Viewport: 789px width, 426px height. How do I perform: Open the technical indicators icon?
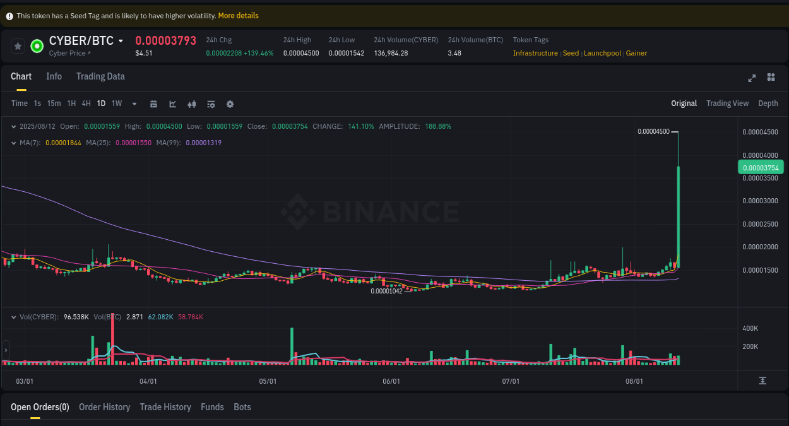point(192,104)
